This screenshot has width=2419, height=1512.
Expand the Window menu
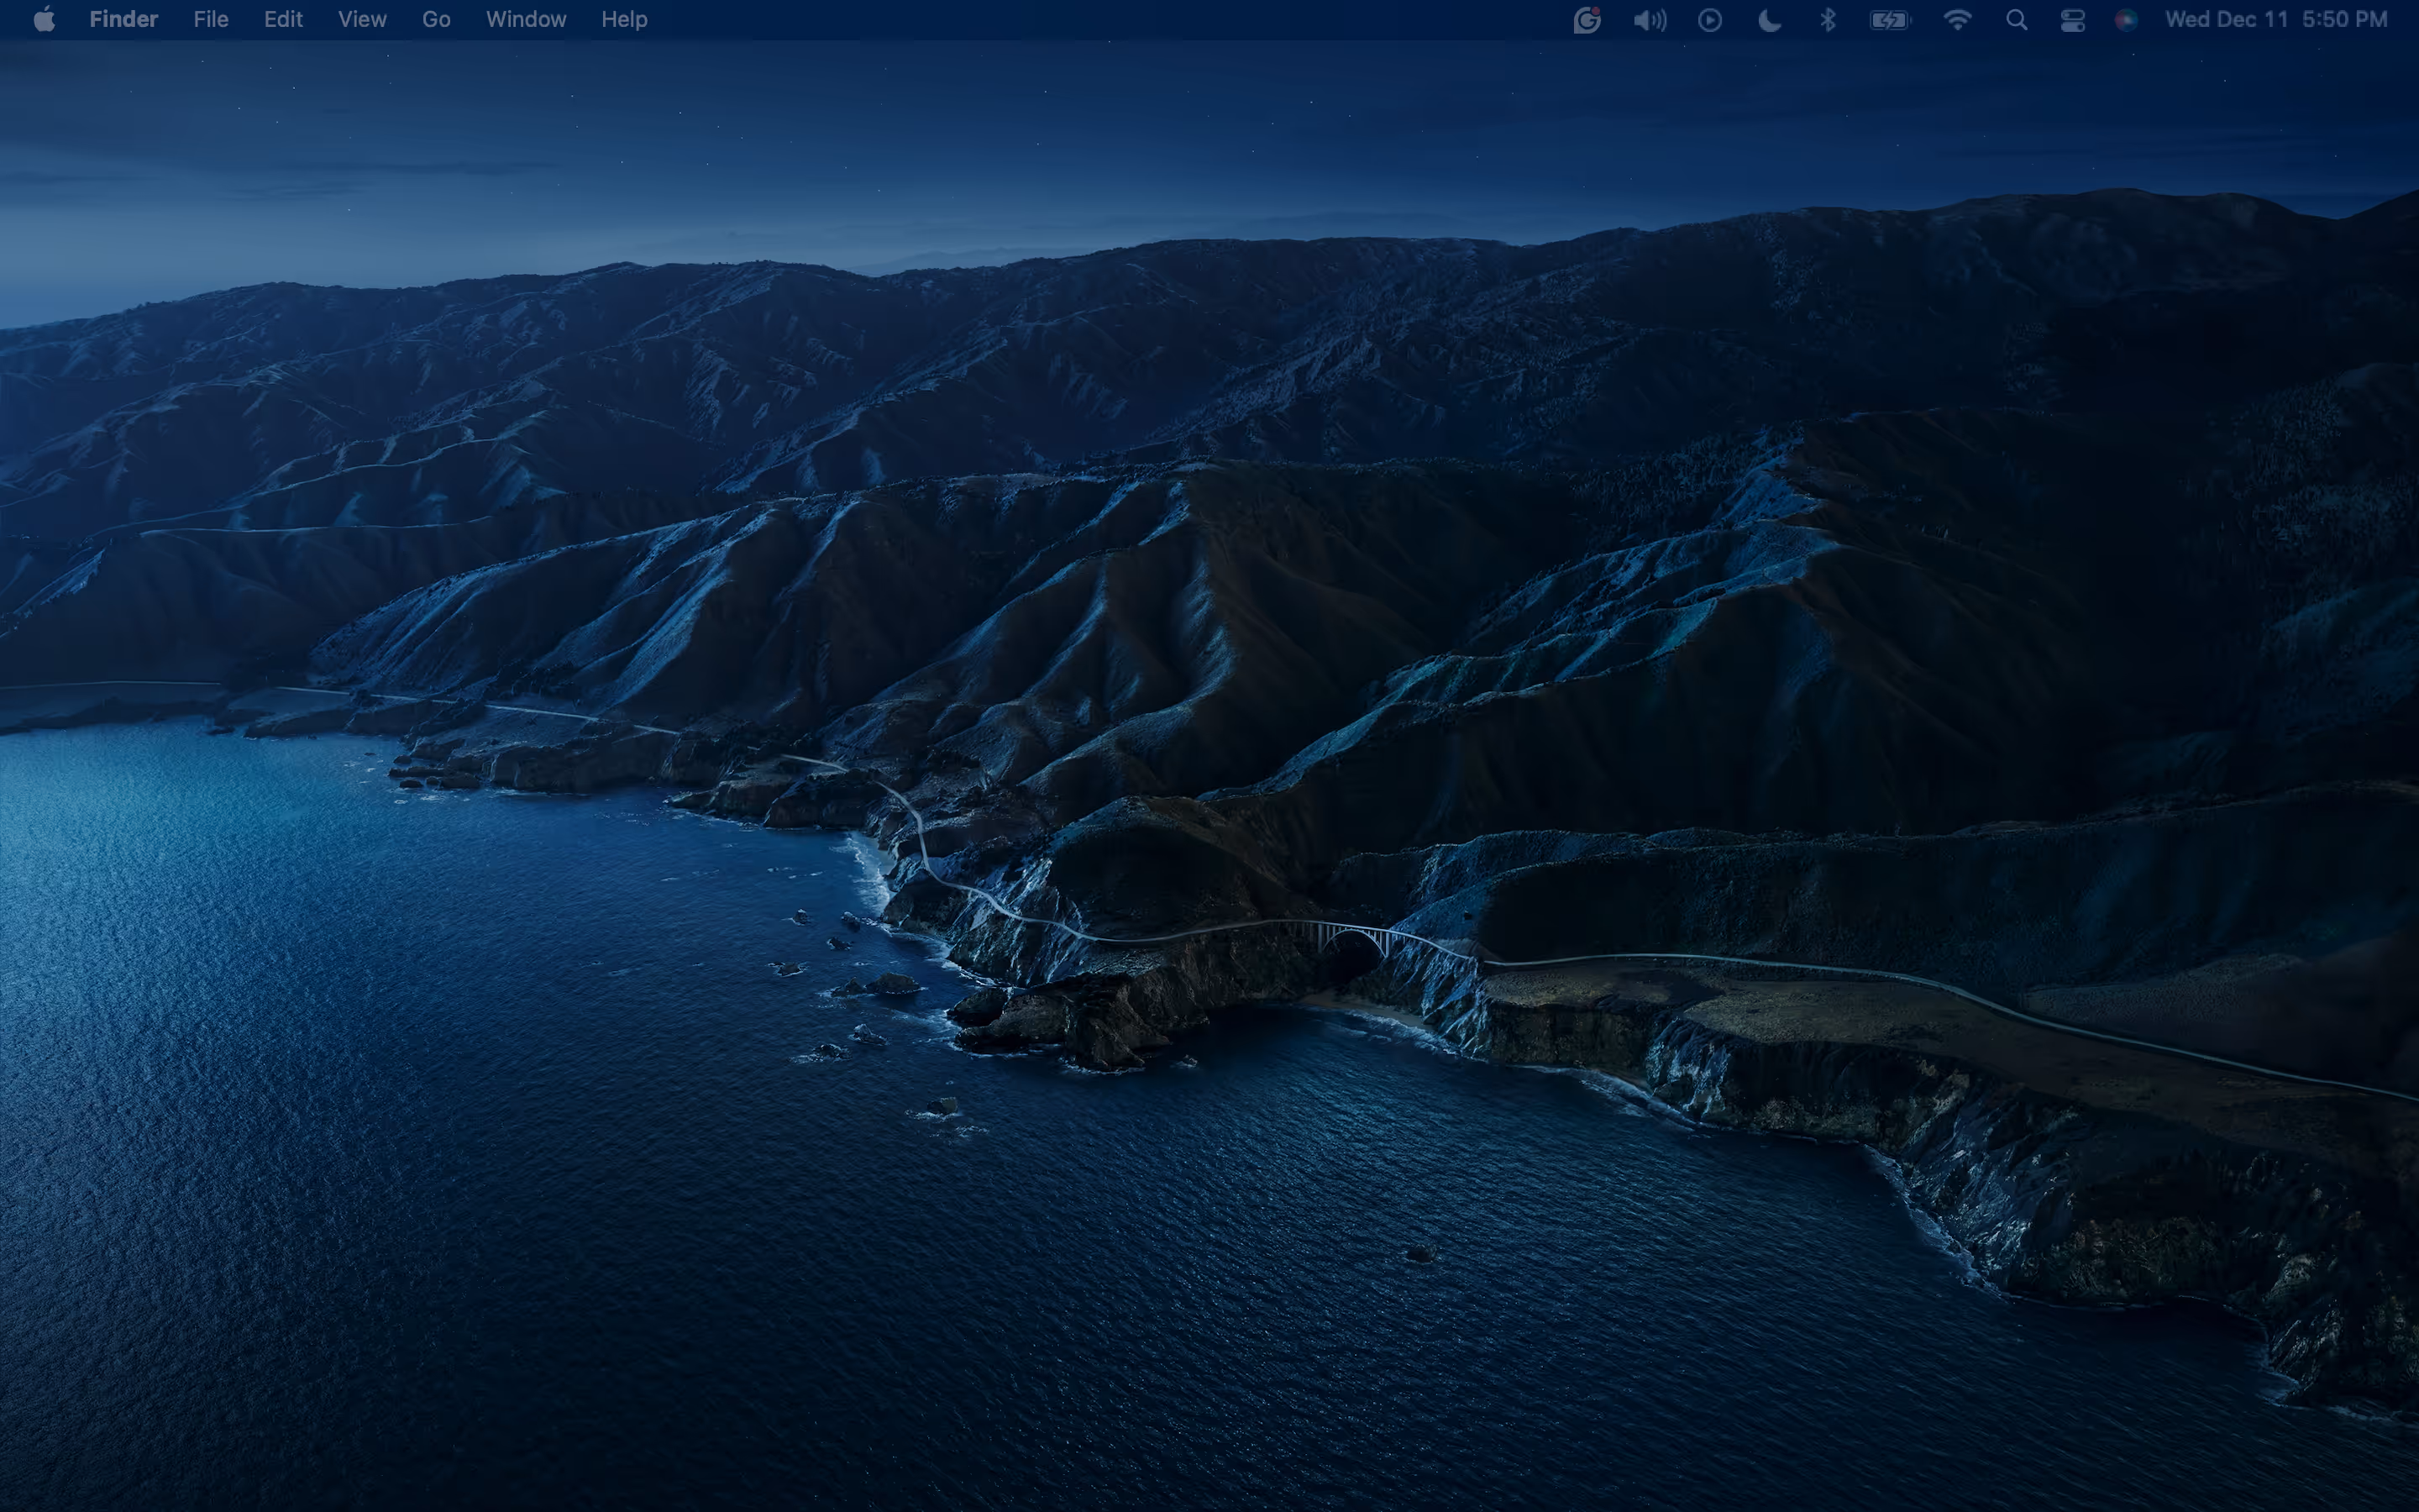coord(526,19)
